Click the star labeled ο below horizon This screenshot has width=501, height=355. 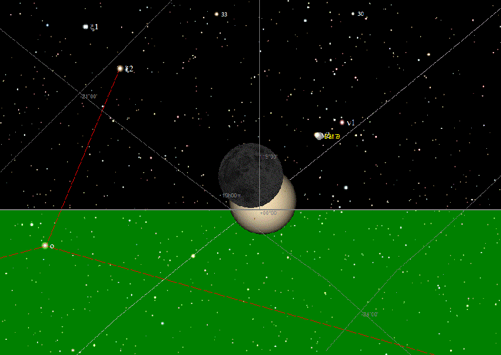[45, 245]
